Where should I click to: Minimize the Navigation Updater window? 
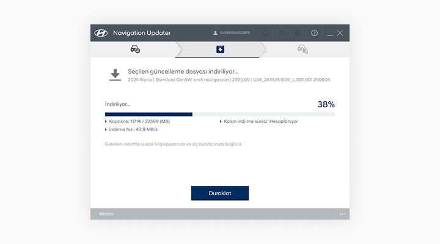(x=330, y=33)
